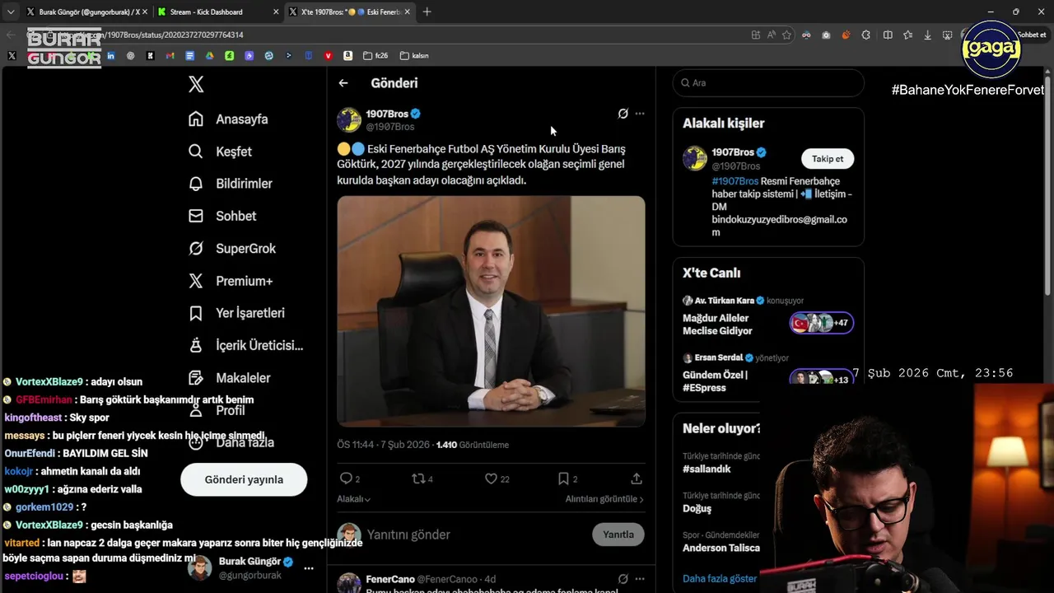
Task: Open a new browser tab
Action: click(x=427, y=12)
